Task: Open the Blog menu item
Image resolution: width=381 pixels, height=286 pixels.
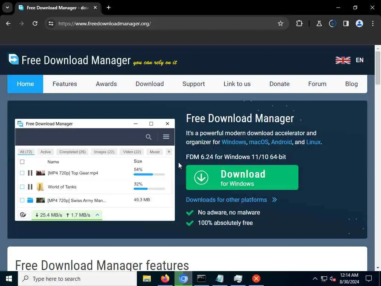Action: pos(351,84)
